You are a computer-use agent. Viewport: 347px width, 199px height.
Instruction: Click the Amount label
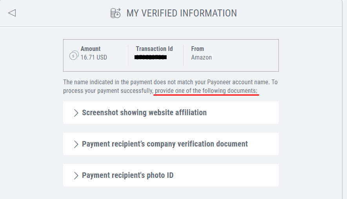click(91, 49)
